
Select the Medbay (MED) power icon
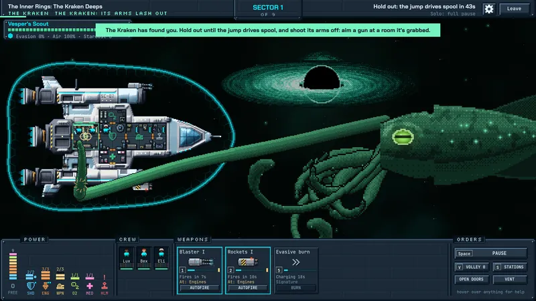point(90,286)
